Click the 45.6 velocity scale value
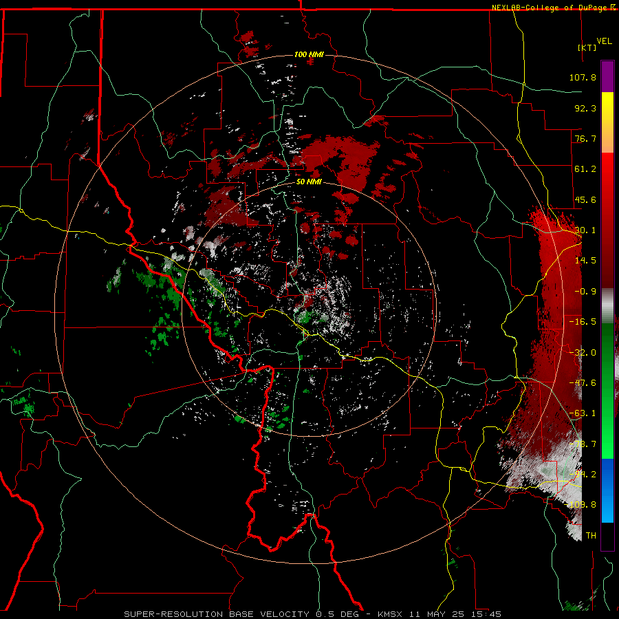The image size is (619, 619). pyautogui.click(x=585, y=199)
